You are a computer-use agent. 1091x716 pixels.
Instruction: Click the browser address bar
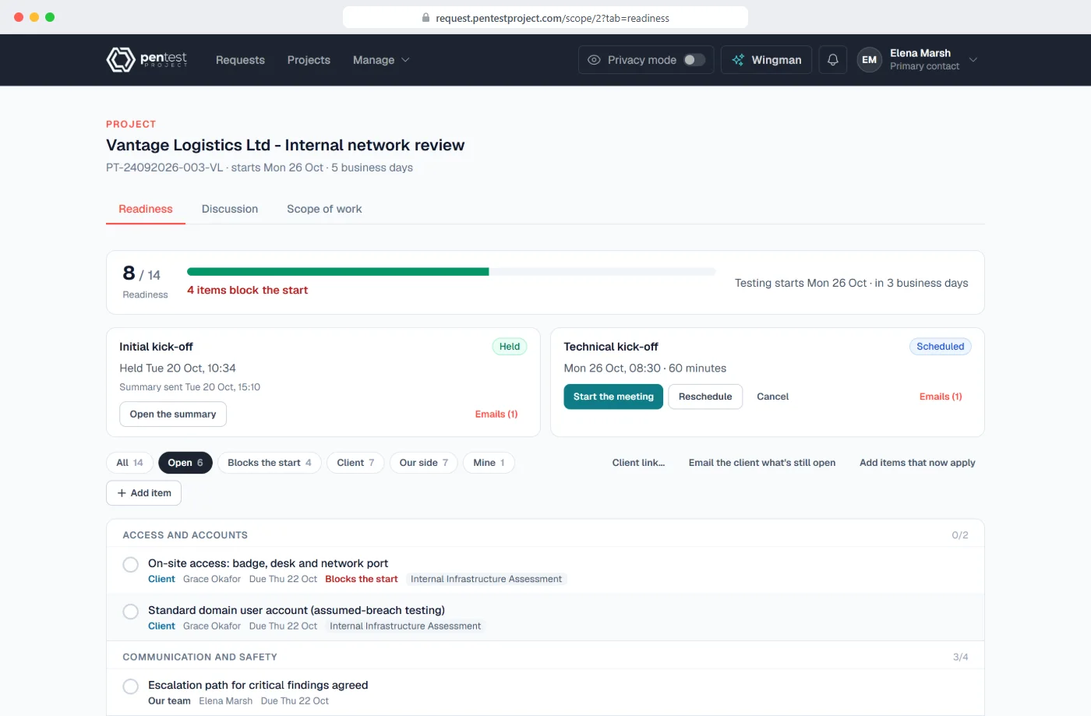pos(545,17)
